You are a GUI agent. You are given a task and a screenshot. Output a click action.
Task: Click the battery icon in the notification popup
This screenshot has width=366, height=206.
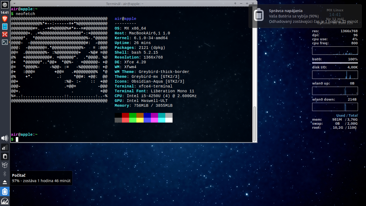(259, 14)
